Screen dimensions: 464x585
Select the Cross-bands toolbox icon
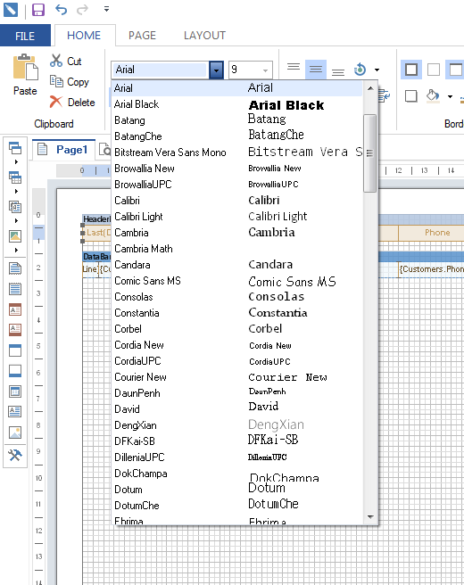15,177
